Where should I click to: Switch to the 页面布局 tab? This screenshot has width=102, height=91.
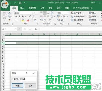[x=32, y=8]
